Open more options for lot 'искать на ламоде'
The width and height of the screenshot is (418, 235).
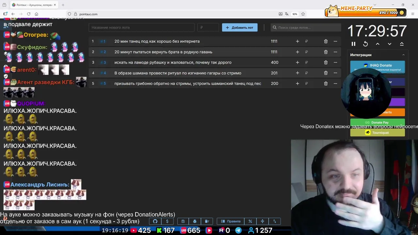click(x=335, y=62)
